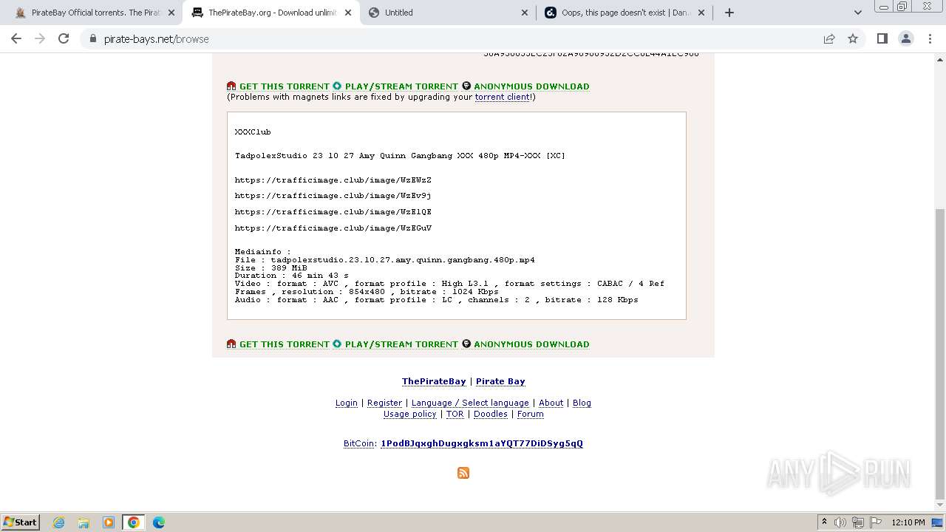
Task: Click the volume speaker tray icon
Action: (840, 522)
